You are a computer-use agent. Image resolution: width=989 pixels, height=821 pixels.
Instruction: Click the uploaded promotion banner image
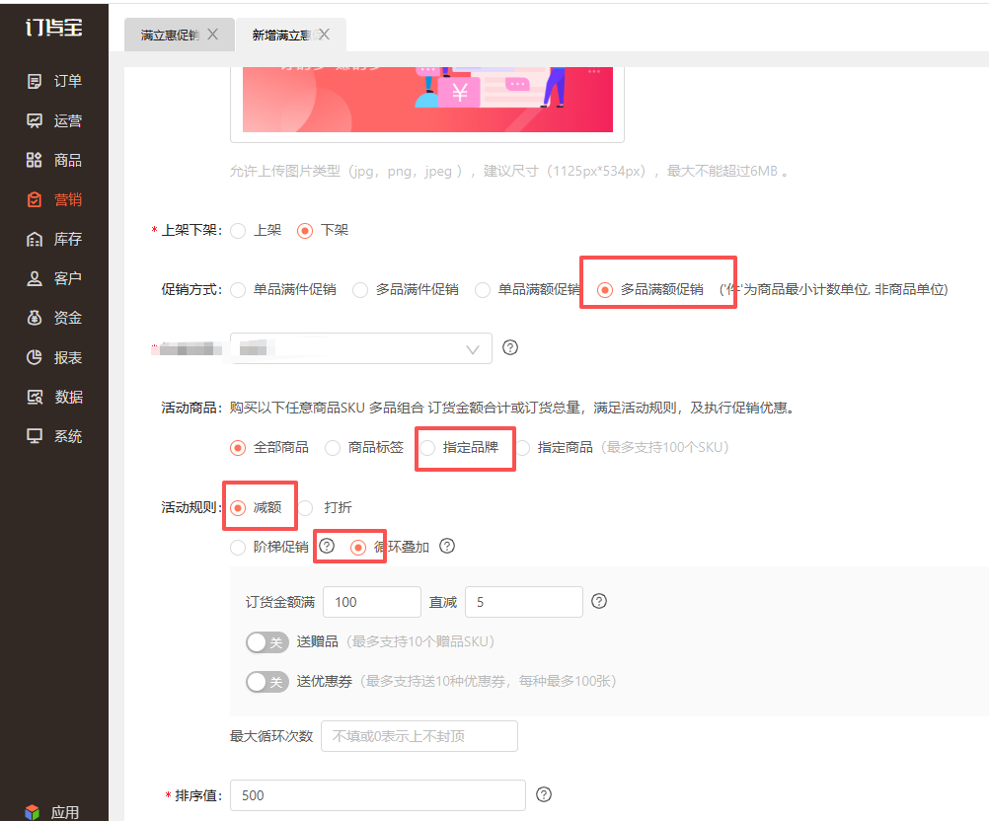[x=427, y=99]
